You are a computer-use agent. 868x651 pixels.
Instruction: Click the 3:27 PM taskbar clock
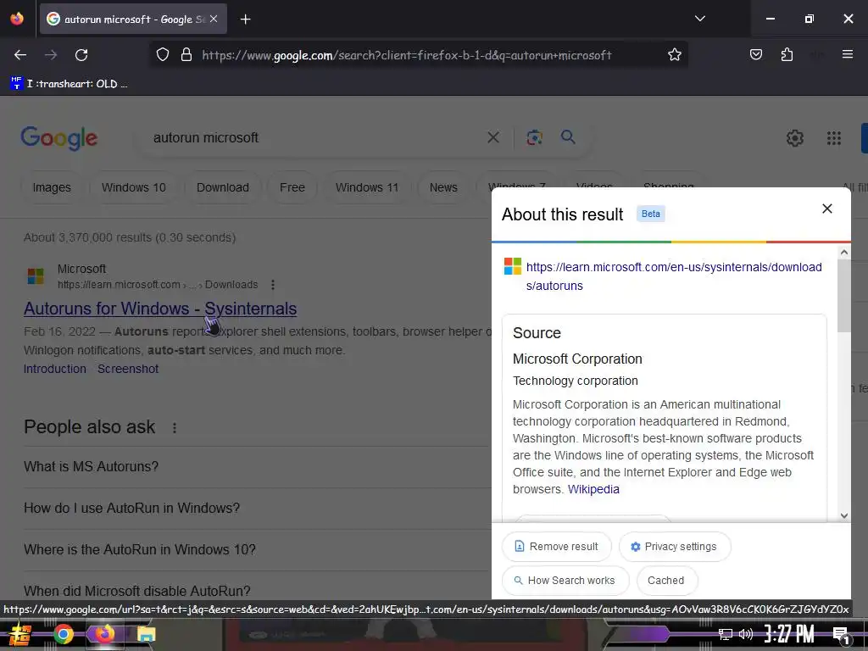coord(789,634)
